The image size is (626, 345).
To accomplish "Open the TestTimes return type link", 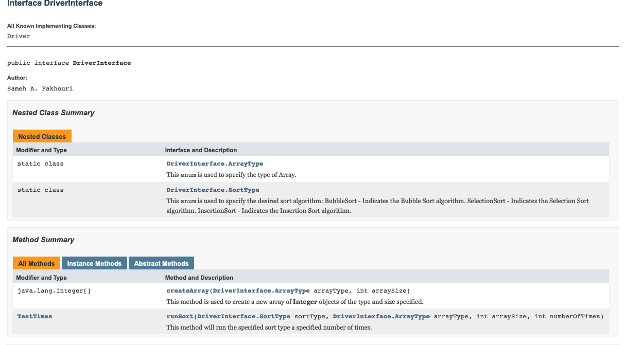I will click(x=34, y=316).
